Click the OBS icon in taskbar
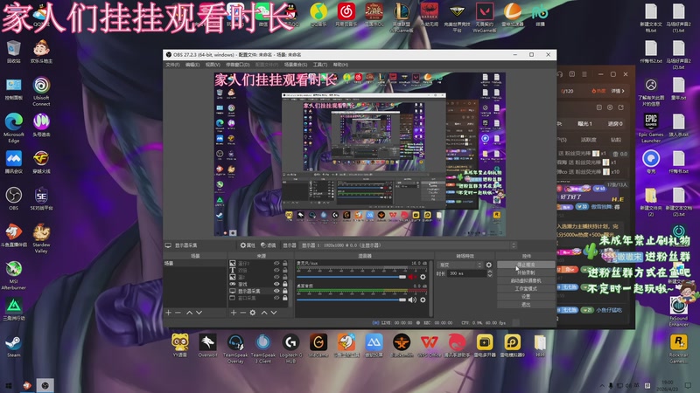Image resolution: width=700 pixels, height=393 pixels. click(45, 385)
